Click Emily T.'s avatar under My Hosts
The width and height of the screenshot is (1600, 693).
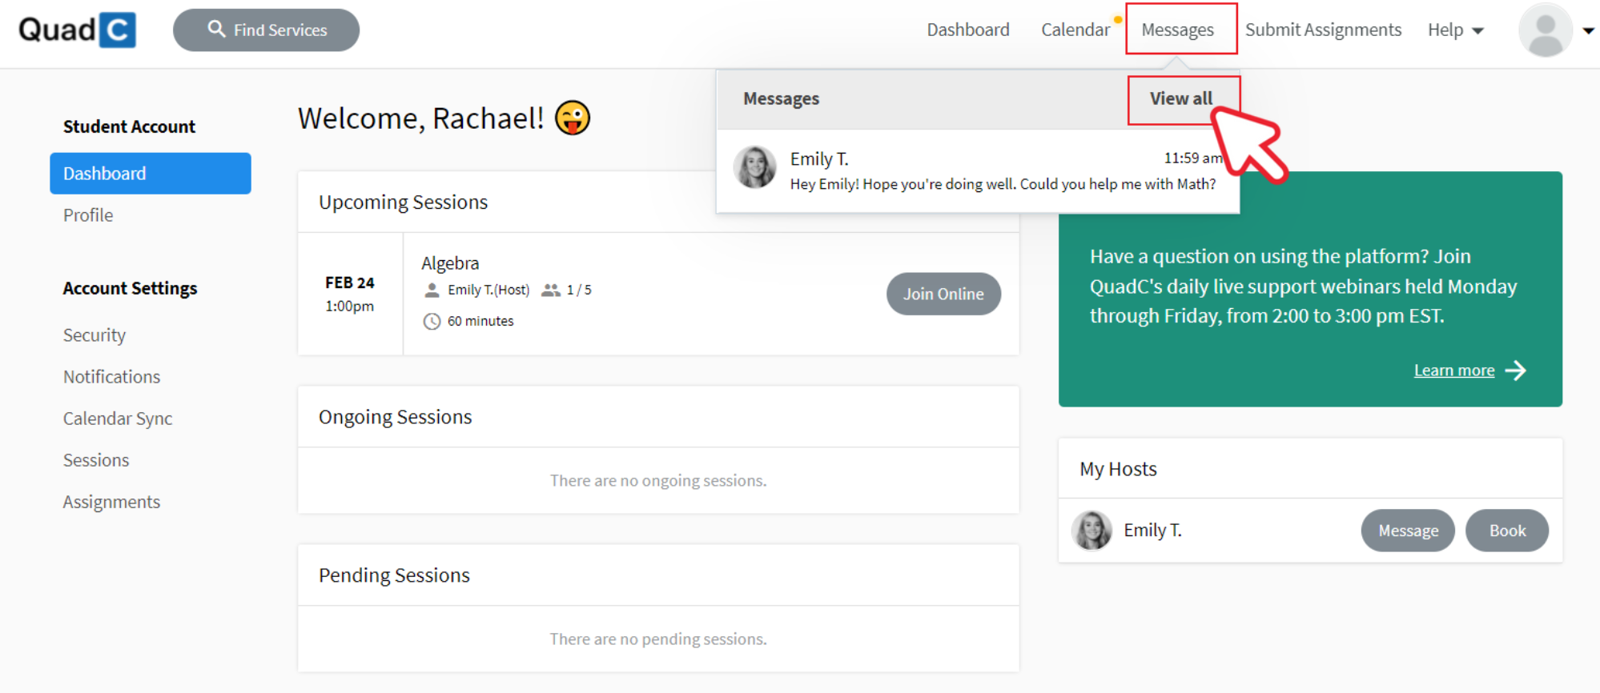pos(1091,531)
